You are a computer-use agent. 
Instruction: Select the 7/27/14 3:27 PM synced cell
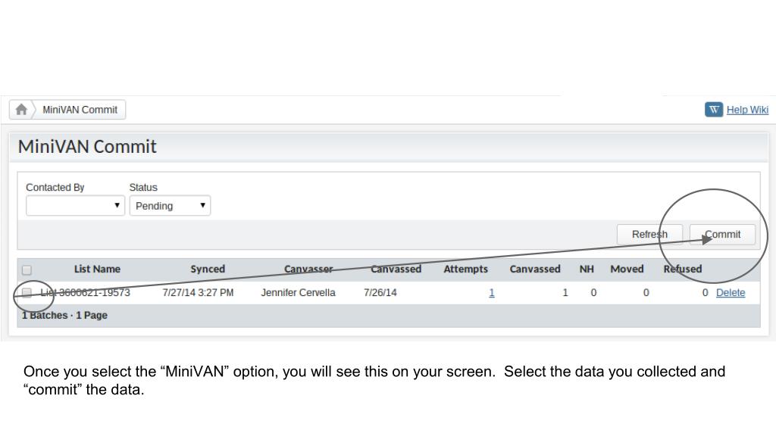(198, 293)
